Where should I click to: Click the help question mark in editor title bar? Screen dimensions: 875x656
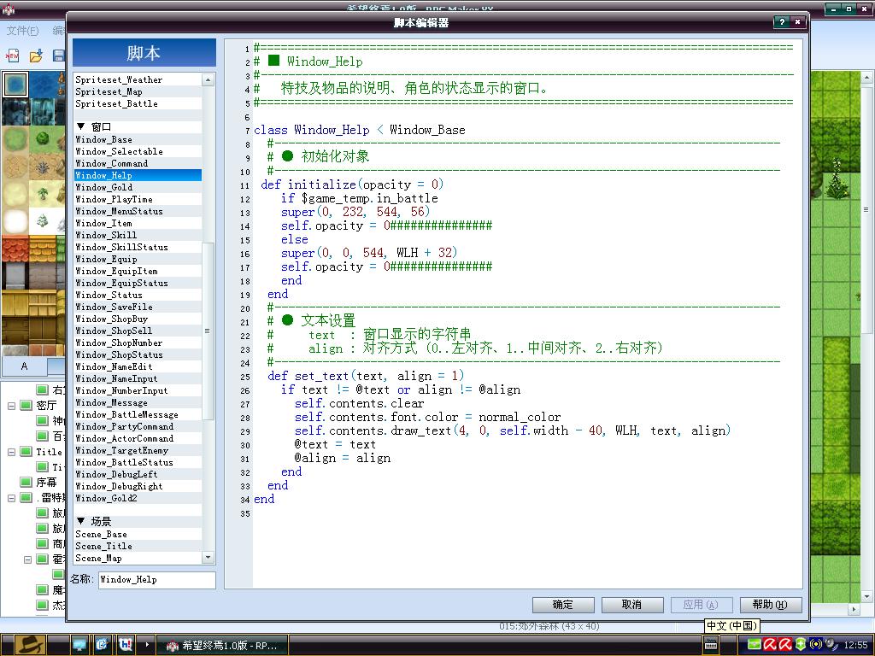click(x=781, y=21)
